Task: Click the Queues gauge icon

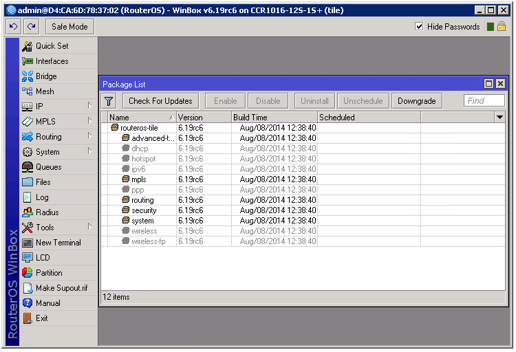Action: coord(28,167)
